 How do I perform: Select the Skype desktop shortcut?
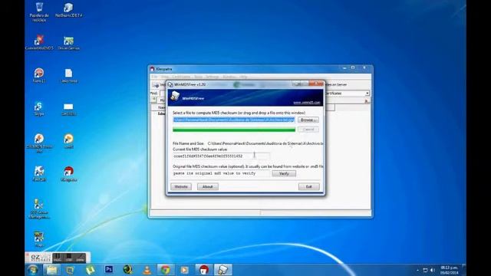click(x=39, y=109)
